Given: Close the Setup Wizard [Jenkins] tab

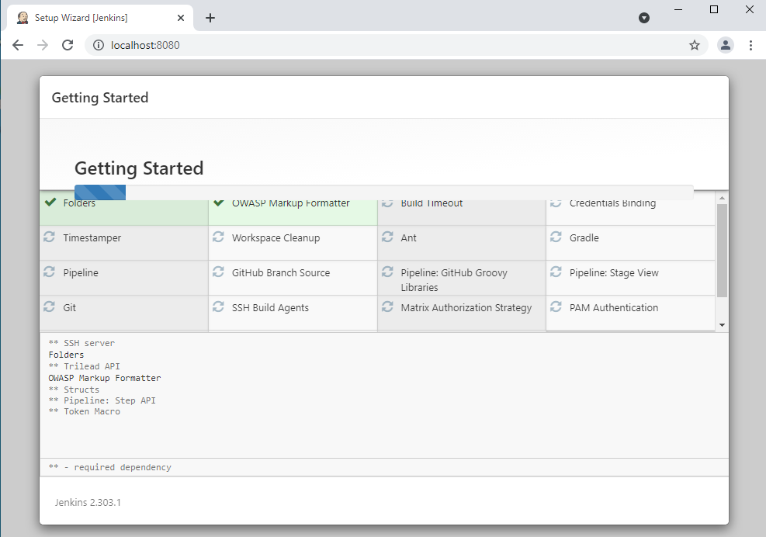Looking at the screenshot, I should pyautogui.click(x=181, y=18).
